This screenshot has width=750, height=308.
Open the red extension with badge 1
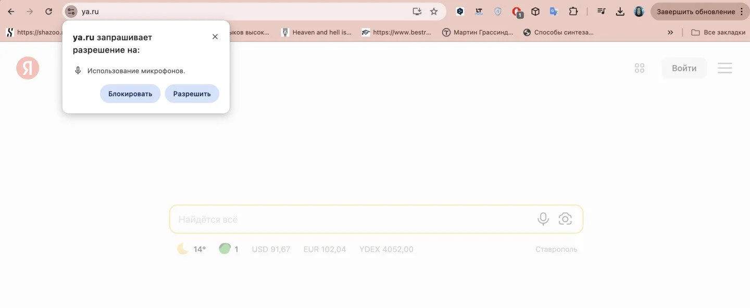click(517, 12)
